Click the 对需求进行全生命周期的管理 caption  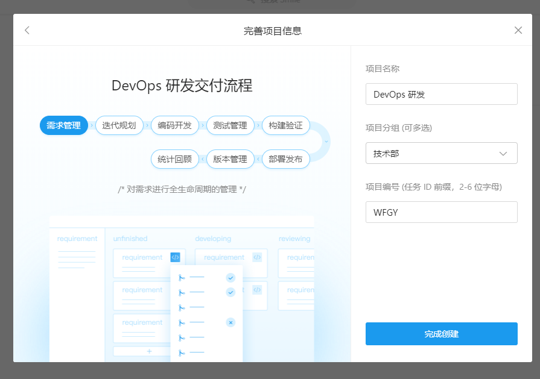pyautogui.click(x=182, y=189)
